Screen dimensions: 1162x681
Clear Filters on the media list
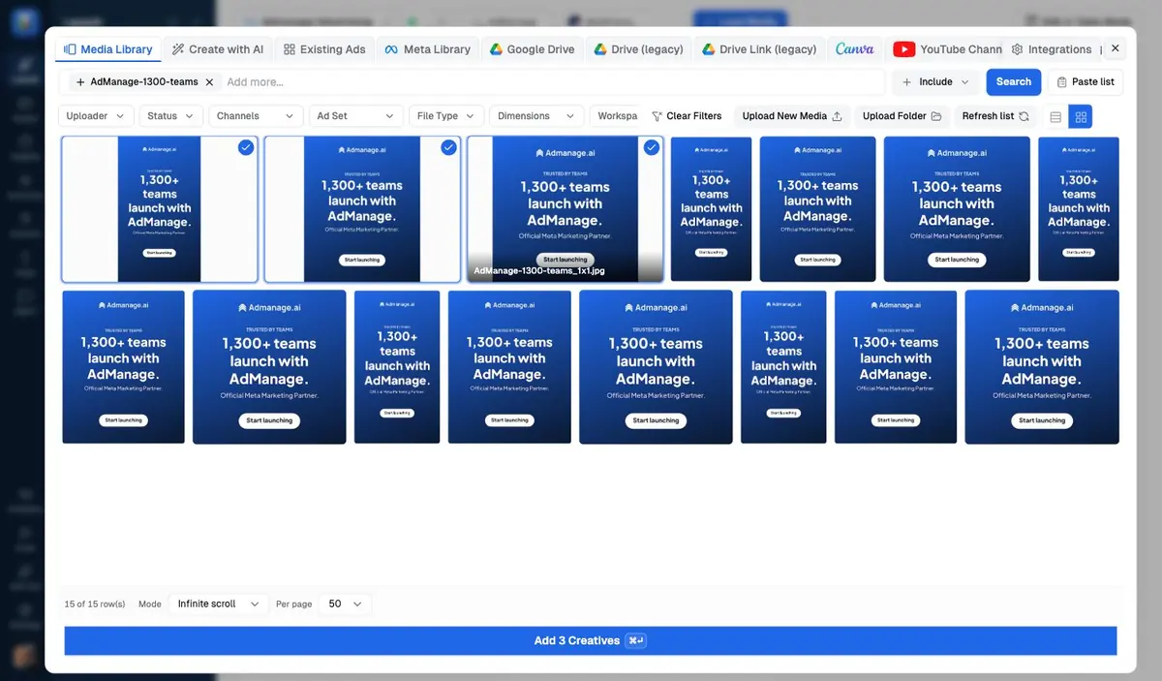tap(687, 116)
